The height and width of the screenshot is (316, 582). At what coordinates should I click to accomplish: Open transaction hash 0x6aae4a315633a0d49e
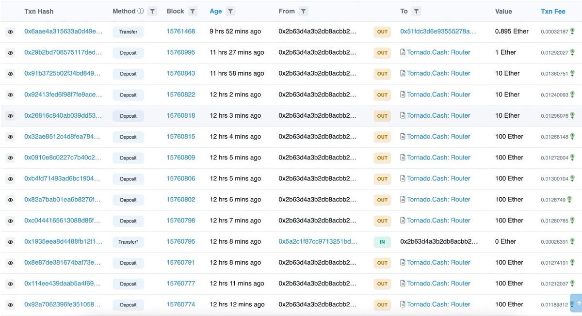64,31
